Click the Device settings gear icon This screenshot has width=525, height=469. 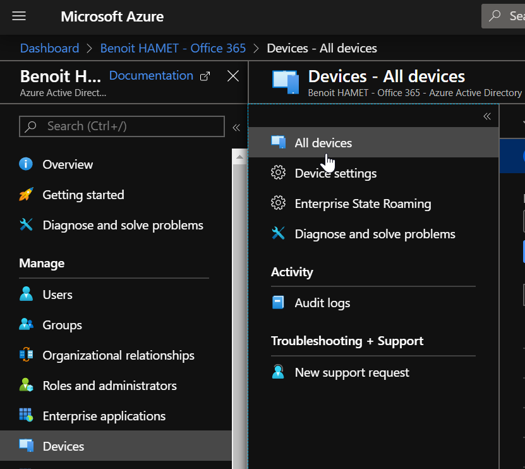click(278, 173)
